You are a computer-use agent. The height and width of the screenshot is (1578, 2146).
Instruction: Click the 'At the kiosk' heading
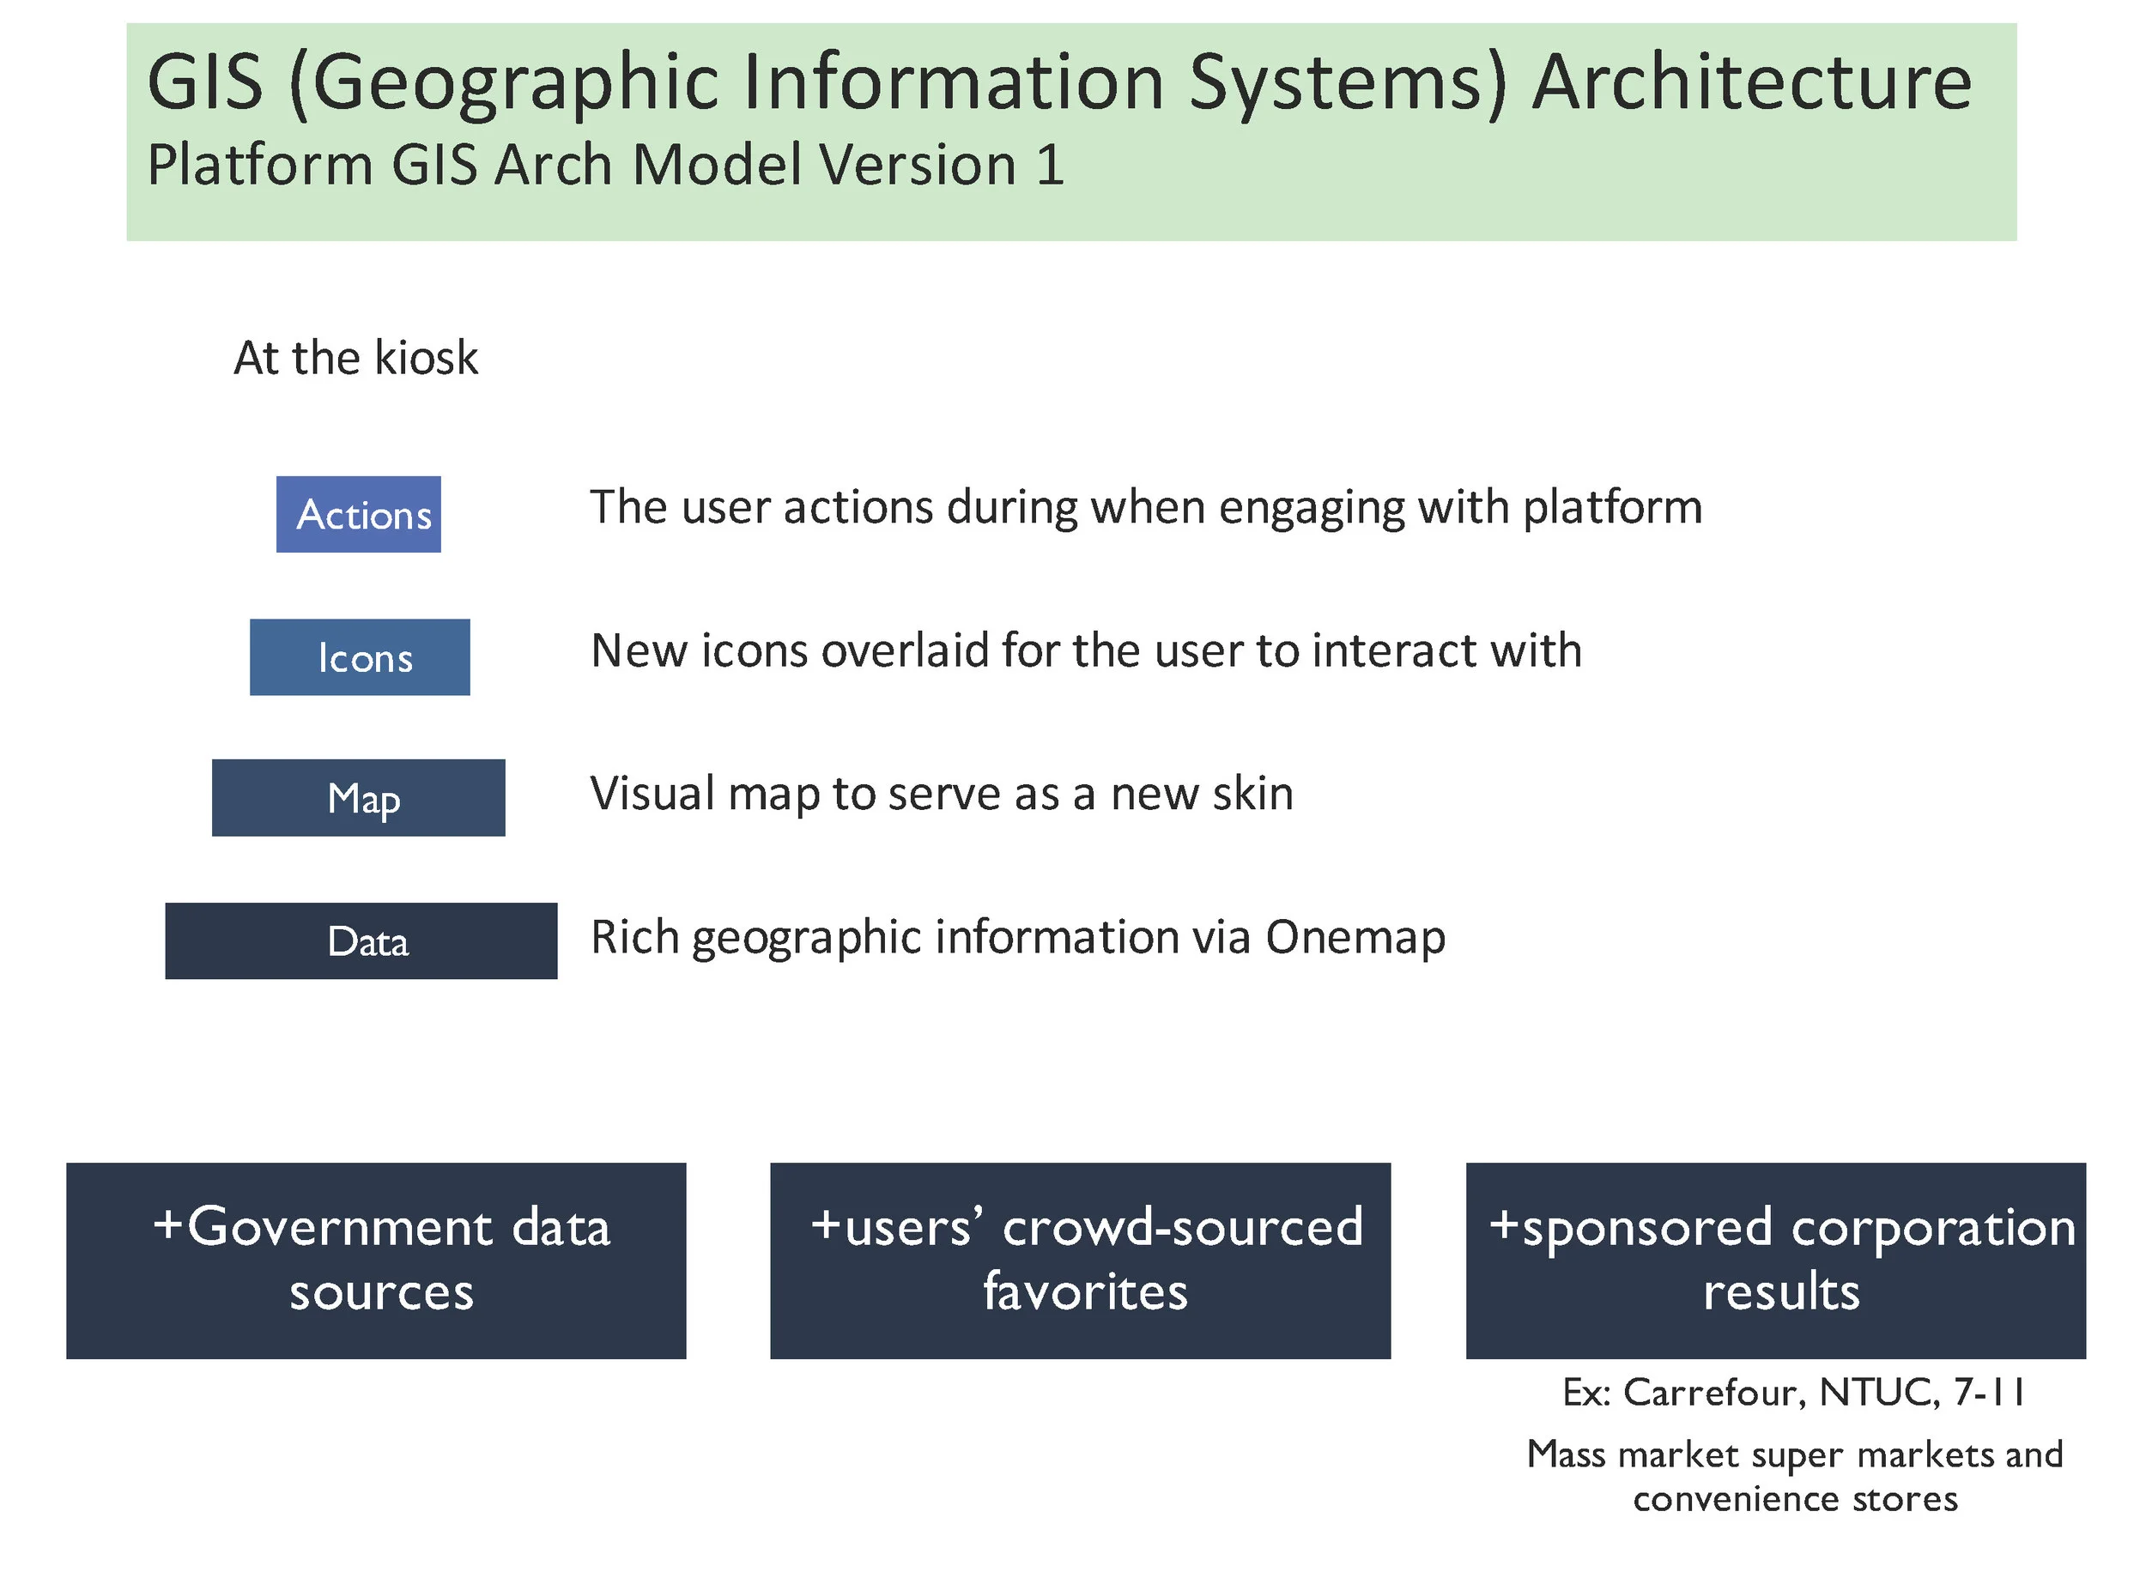pyautogui.click(x=355, y=358)
